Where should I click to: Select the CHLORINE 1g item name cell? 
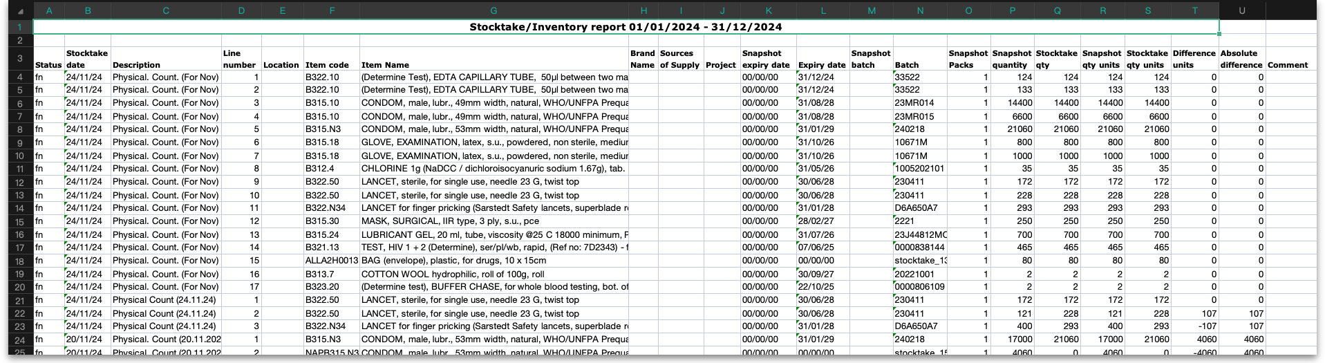(x=494, y=169)
